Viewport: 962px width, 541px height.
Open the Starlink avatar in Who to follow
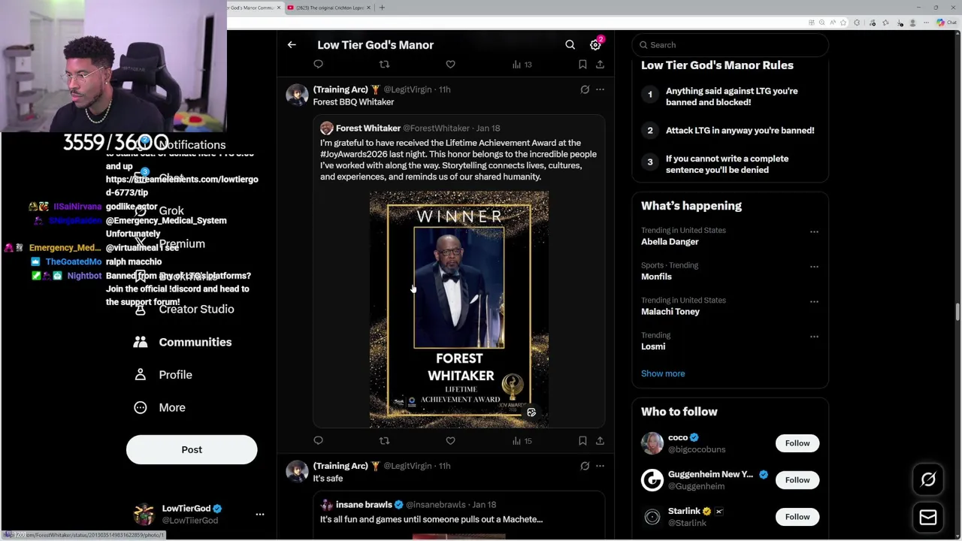pyautogui.click(x=652, y=517)
